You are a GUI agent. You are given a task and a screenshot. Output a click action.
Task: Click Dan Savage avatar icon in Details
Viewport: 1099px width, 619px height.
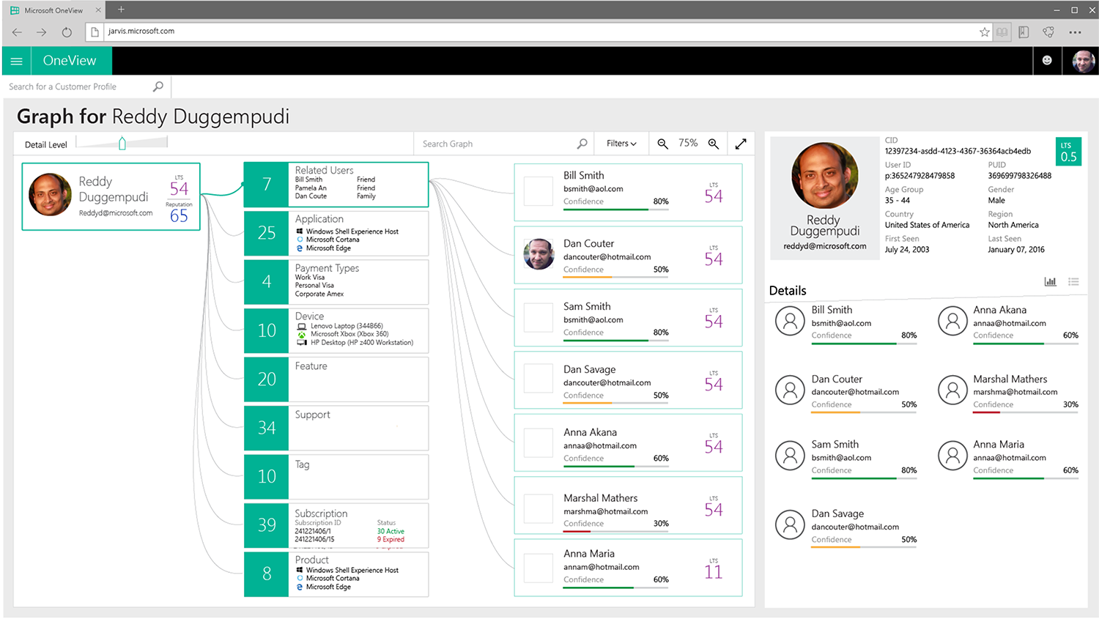tap(790, 525)
